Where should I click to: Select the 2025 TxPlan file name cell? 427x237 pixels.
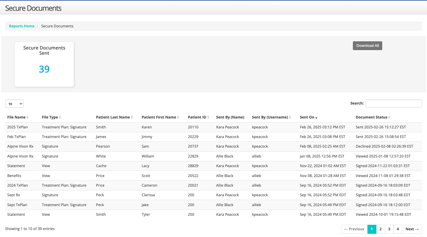click(x=17, y=127)
